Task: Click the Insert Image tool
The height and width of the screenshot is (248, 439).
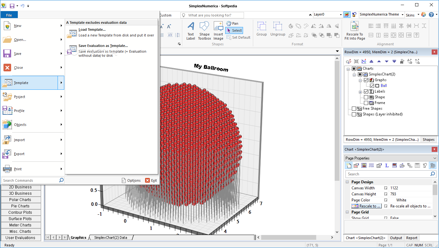Action: 218,31
